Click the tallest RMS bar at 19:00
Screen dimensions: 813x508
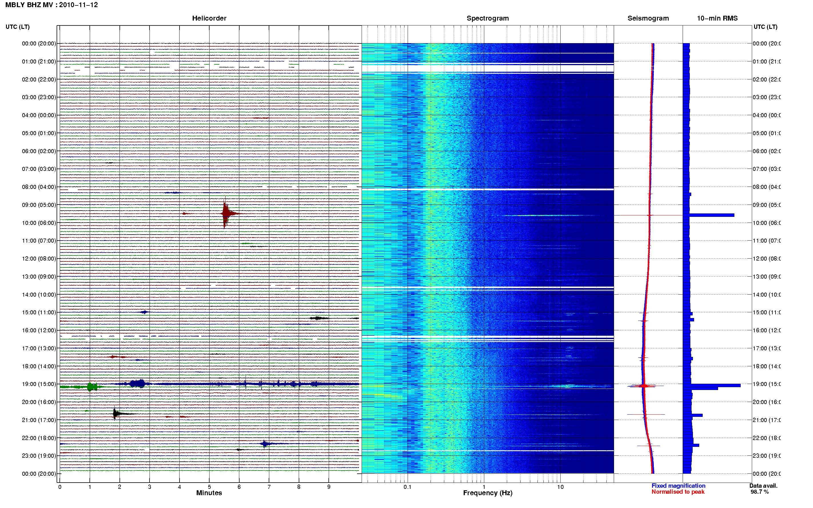click(x=712, y=385)
